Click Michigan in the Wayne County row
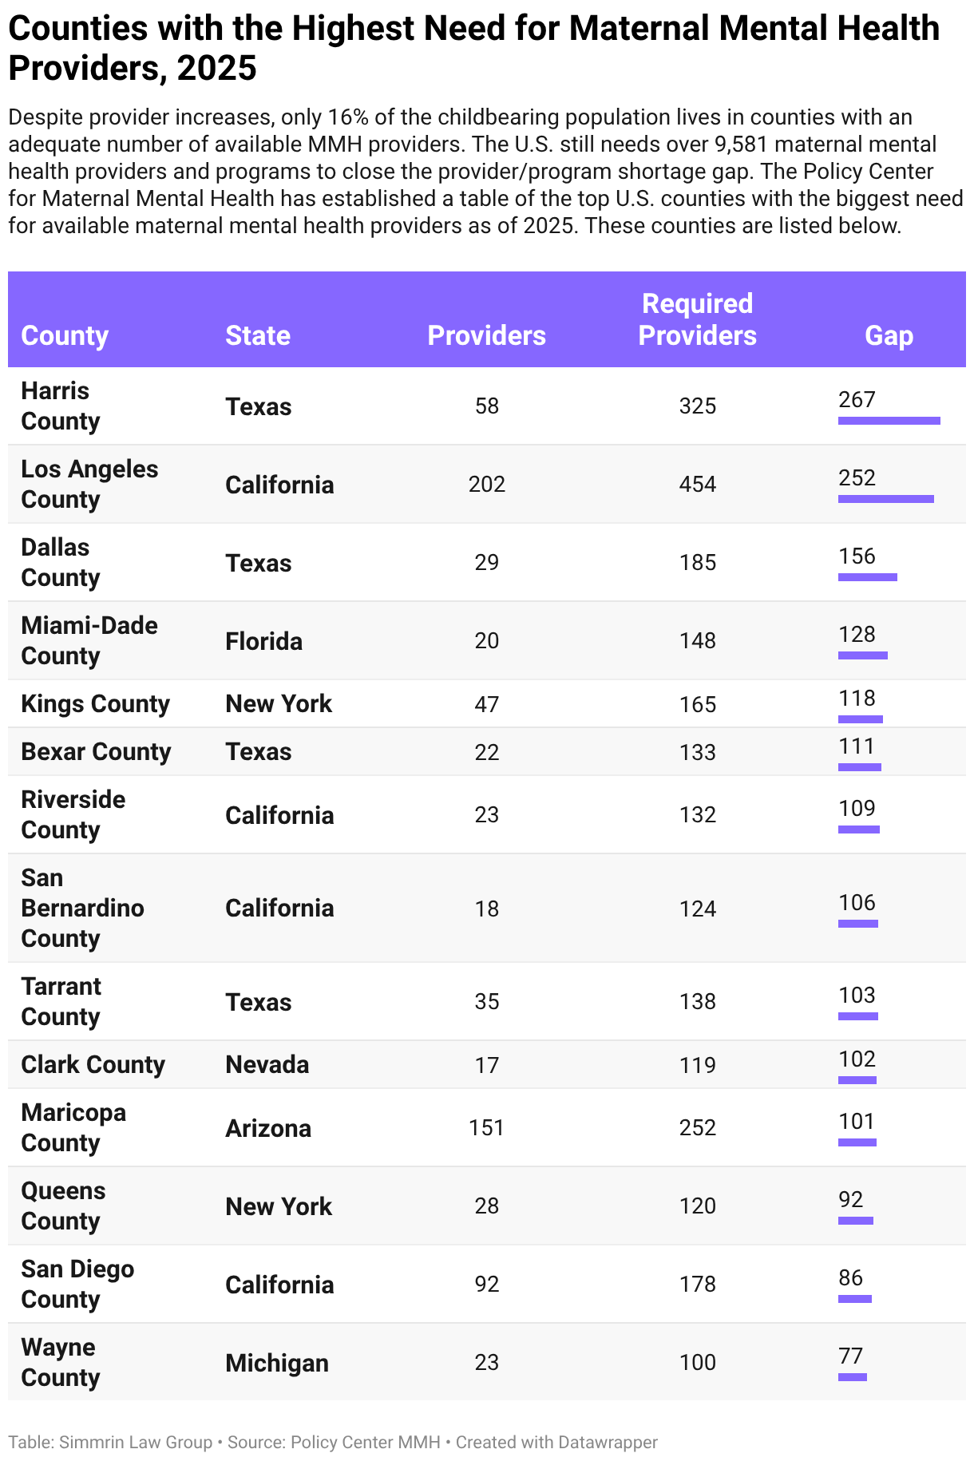This screenshot has height=1461, width=974. 277,1363
